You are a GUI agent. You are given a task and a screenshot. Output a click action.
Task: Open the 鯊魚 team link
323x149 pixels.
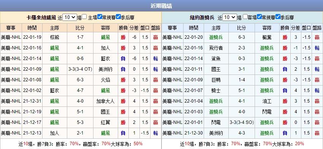pyautogui.click(x=216, y=59)
